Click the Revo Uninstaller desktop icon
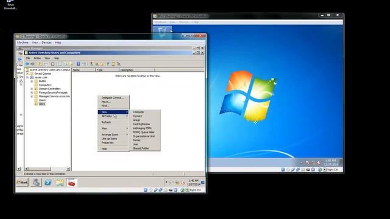 [x=10, y=5]
